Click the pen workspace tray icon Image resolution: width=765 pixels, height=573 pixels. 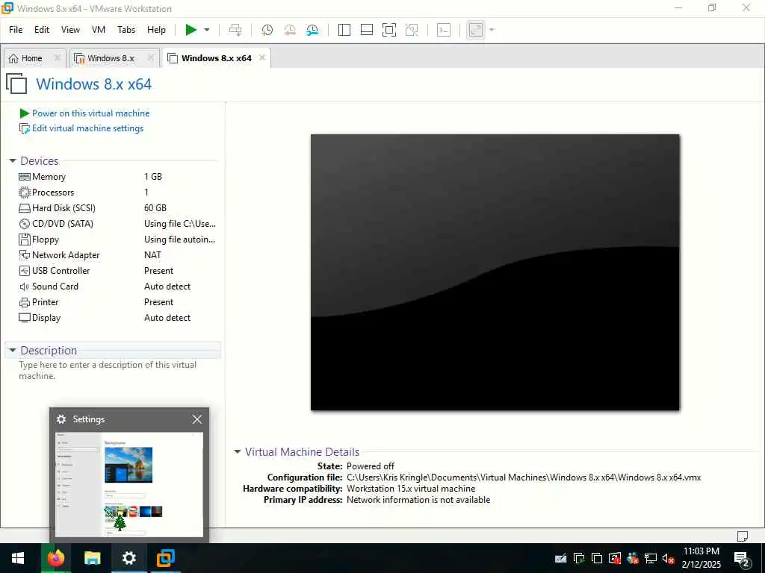560,558
